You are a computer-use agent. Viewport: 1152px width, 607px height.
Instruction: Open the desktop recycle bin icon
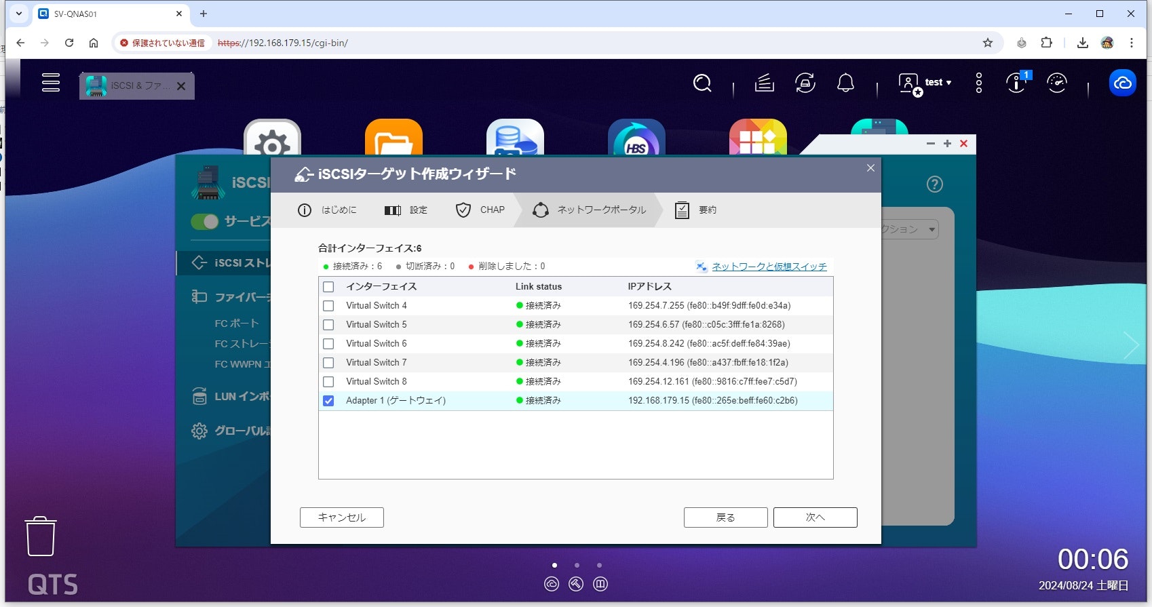41,536
